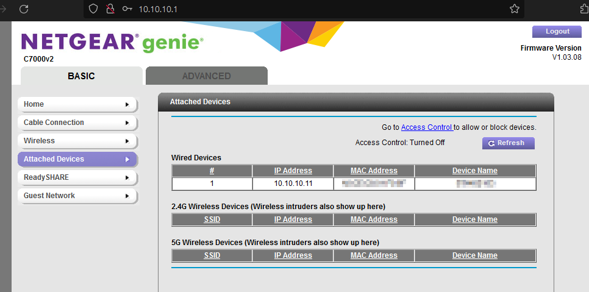This screenshot has width=589, height=292.
Task: Click the forward navigation arrow
Action: (4, 9)
